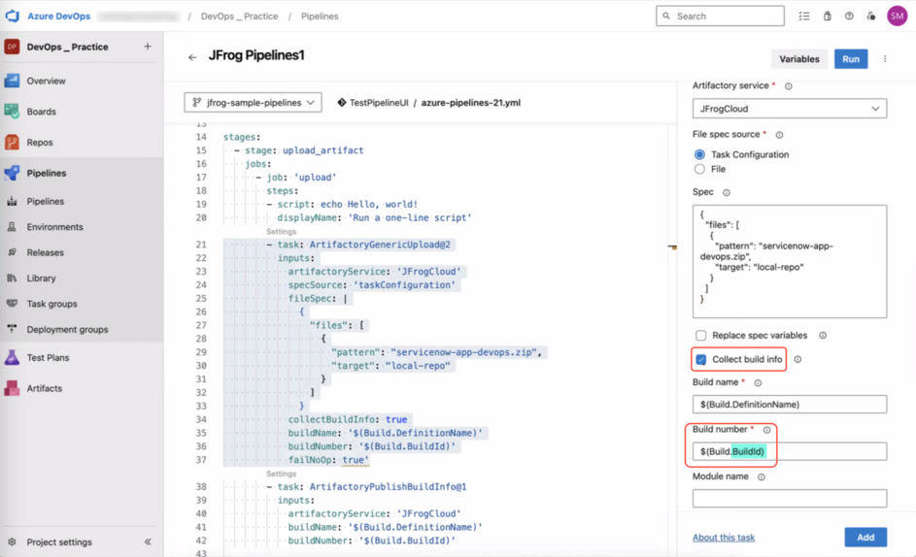Open the SM user profile avatar
The height and width of the screenshot is (557, 916).
(x=897, y=16)
